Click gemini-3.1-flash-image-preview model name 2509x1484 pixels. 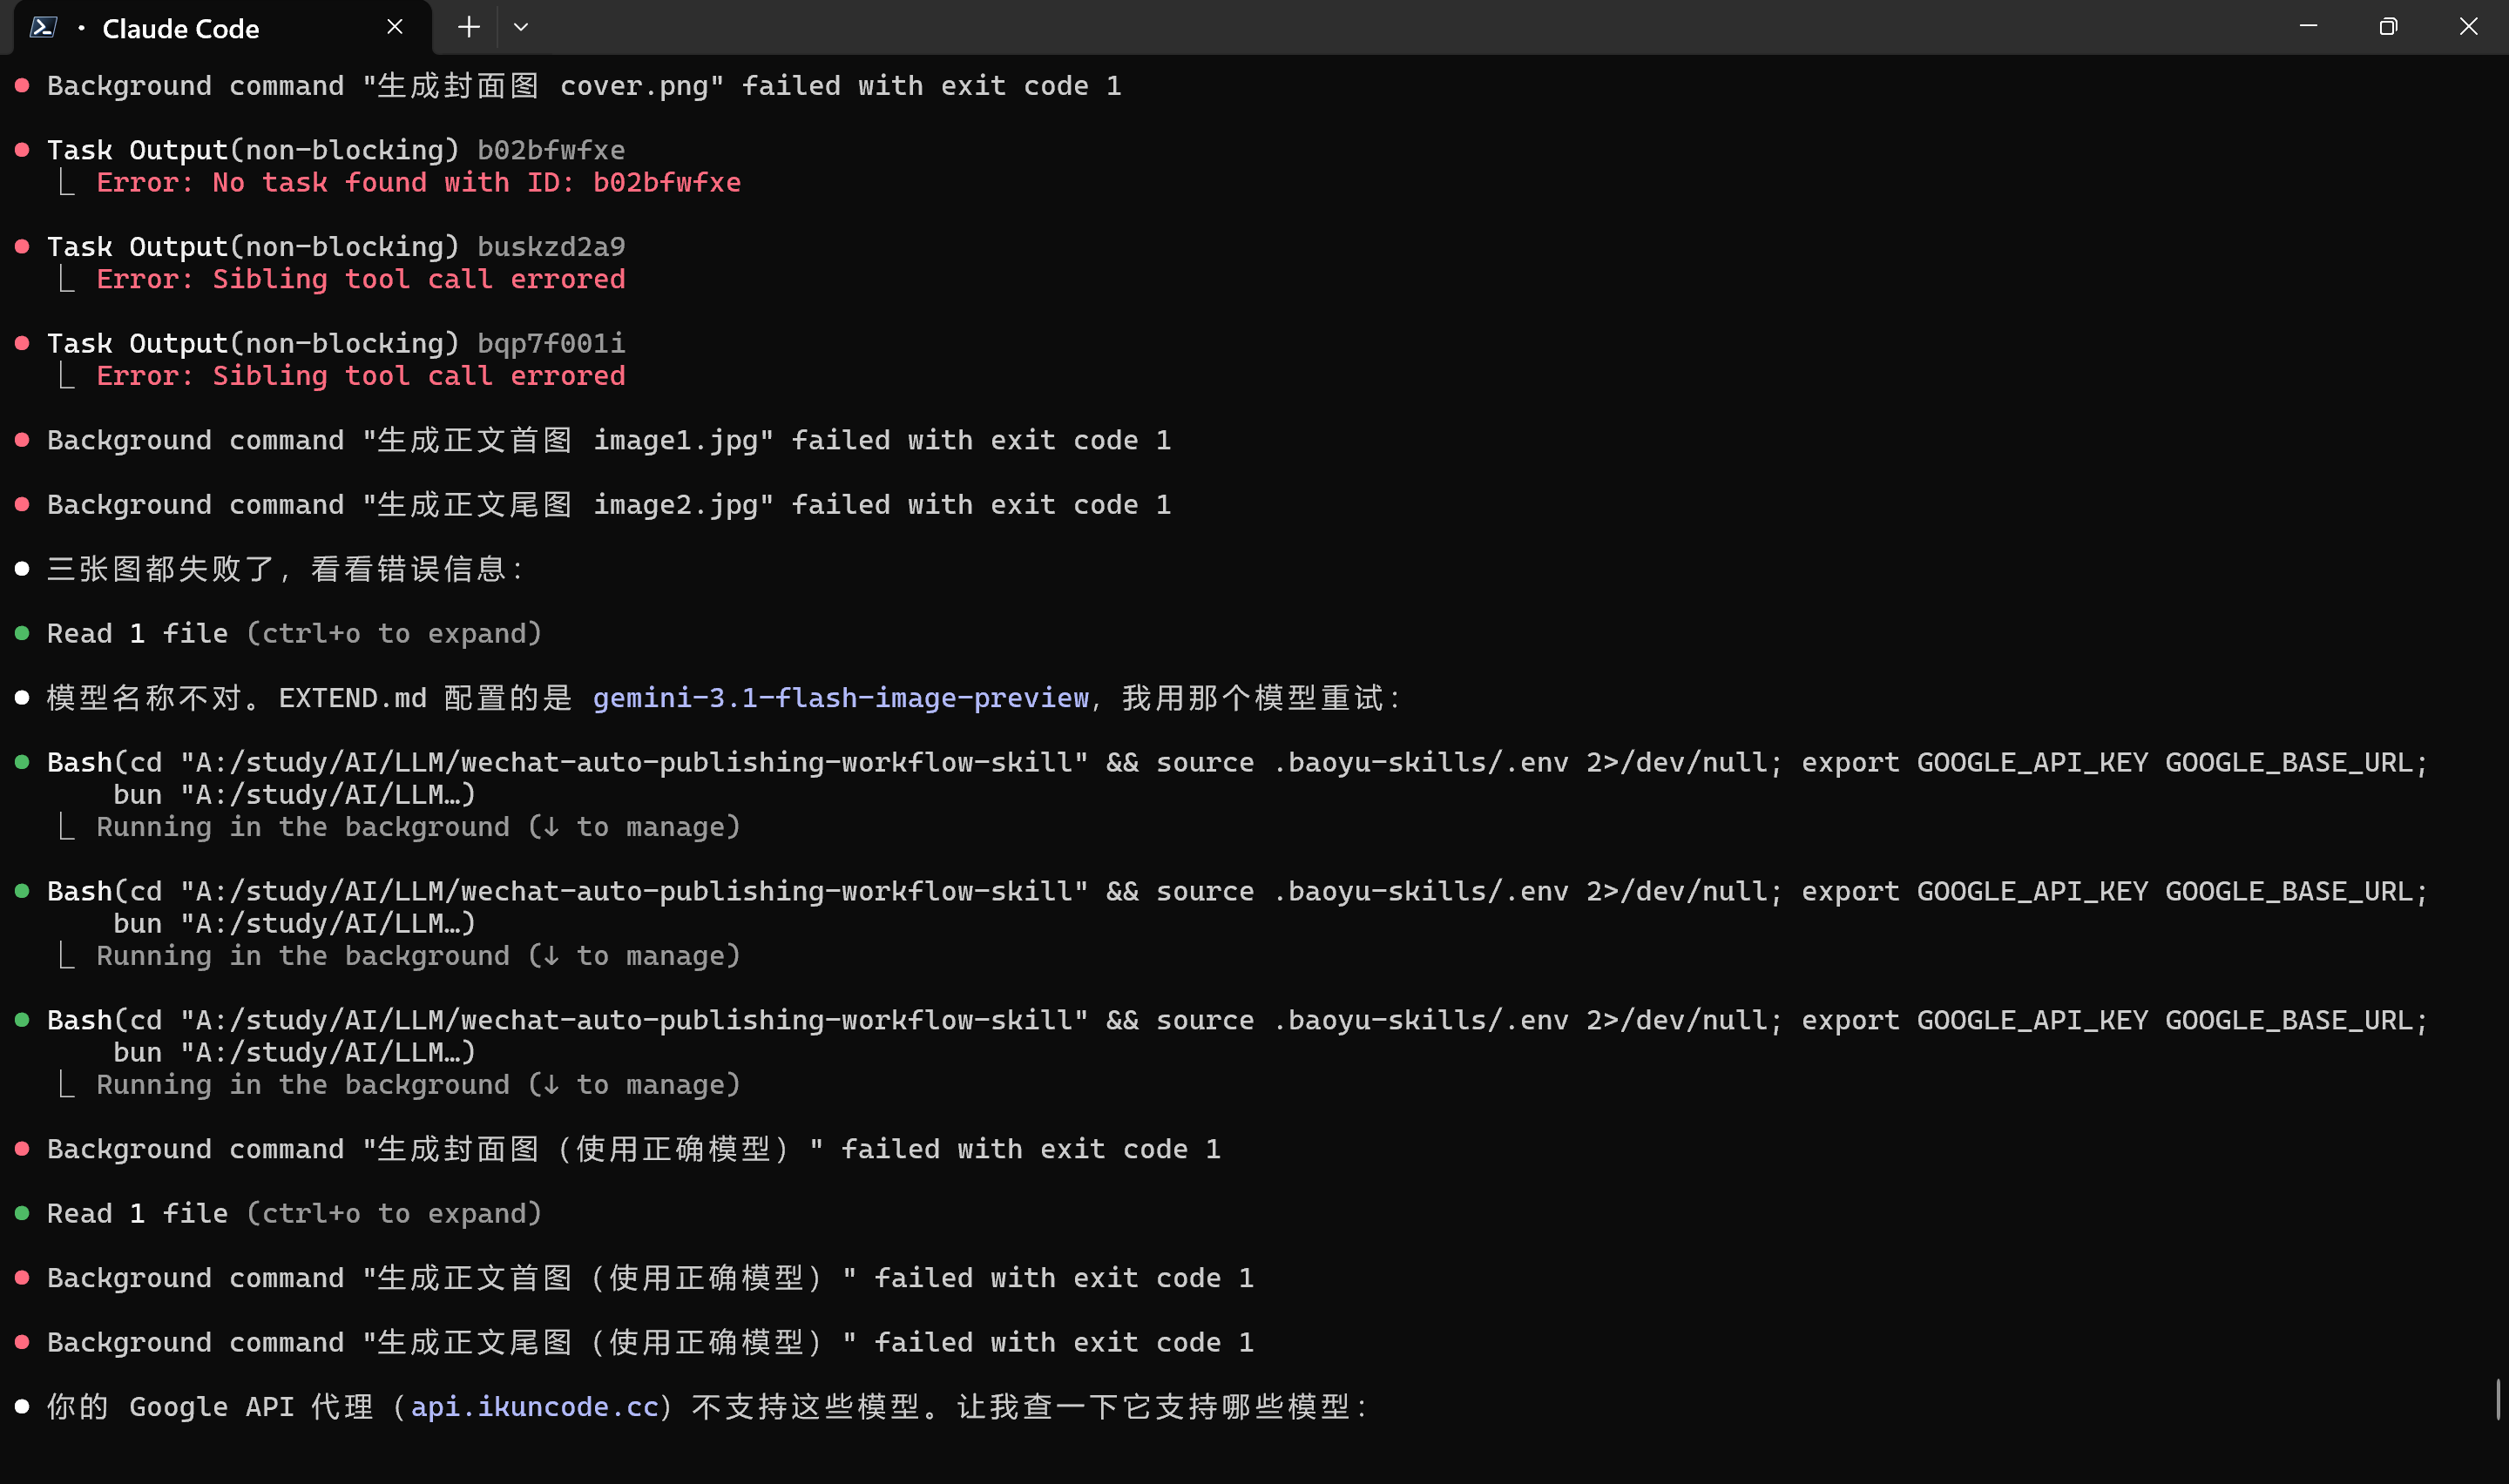point(840,698)
